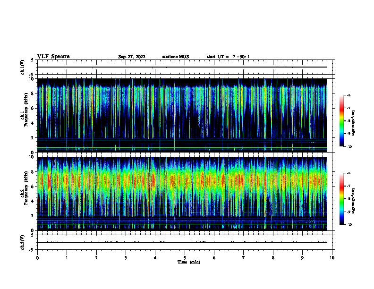Click the ch.1 voltage waveform trace

click(x=182, y=67)
